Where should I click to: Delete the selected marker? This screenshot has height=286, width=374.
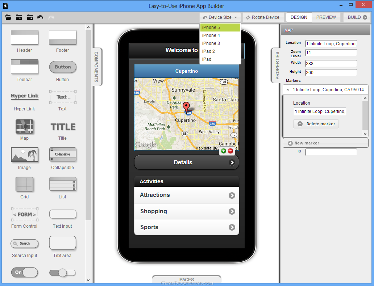[316, 124]
